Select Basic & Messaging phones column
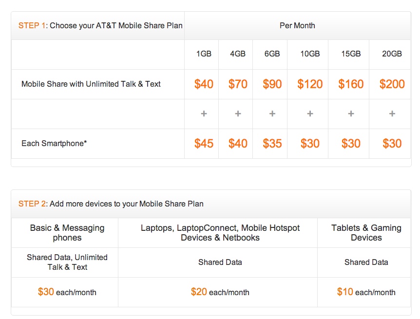Screen dimensions: 420x319 point(67,232)
